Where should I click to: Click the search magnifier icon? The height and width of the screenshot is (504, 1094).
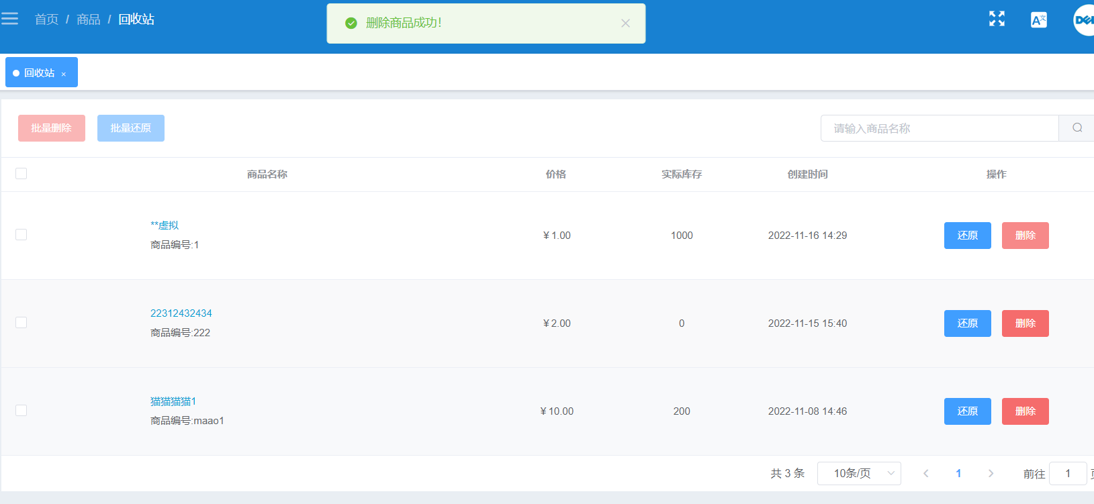[x=1077, y=128]
